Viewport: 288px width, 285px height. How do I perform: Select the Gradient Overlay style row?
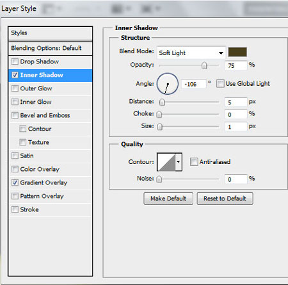[51, 183]
